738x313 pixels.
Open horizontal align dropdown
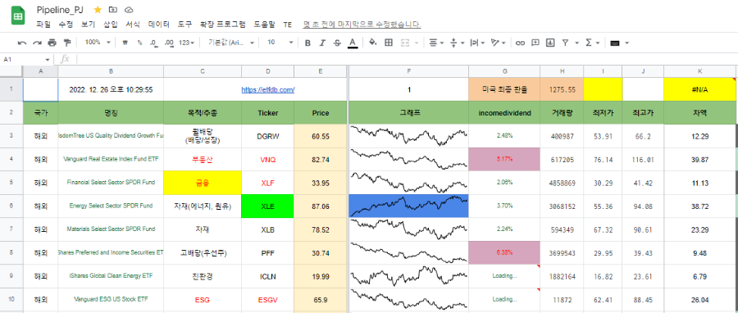tap(437, 43)
